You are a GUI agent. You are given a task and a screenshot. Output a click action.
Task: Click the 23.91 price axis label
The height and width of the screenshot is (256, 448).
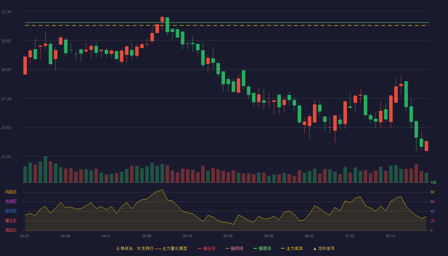tap(6, 157)
